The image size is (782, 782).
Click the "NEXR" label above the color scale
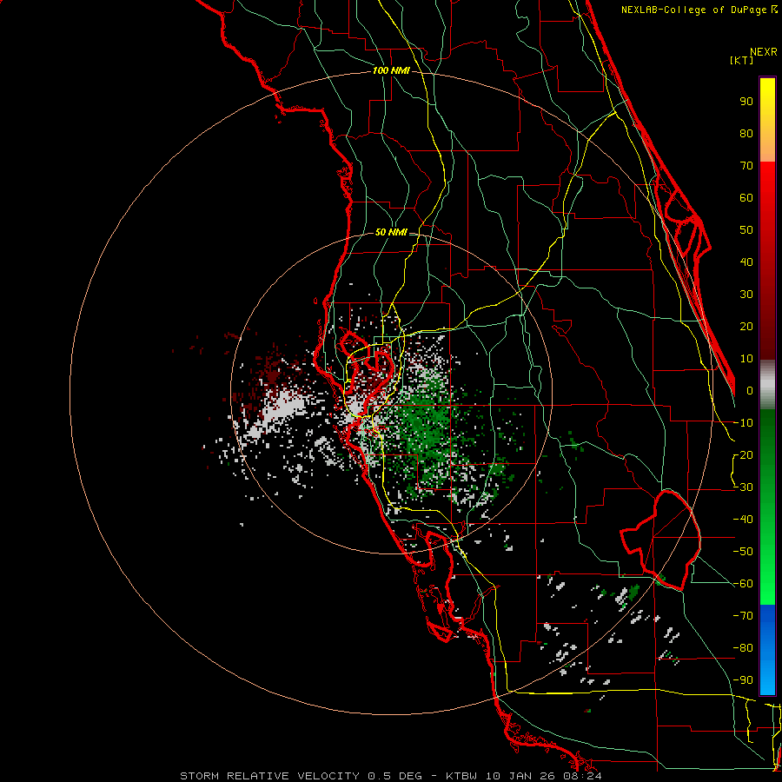(x=764, y=52)
